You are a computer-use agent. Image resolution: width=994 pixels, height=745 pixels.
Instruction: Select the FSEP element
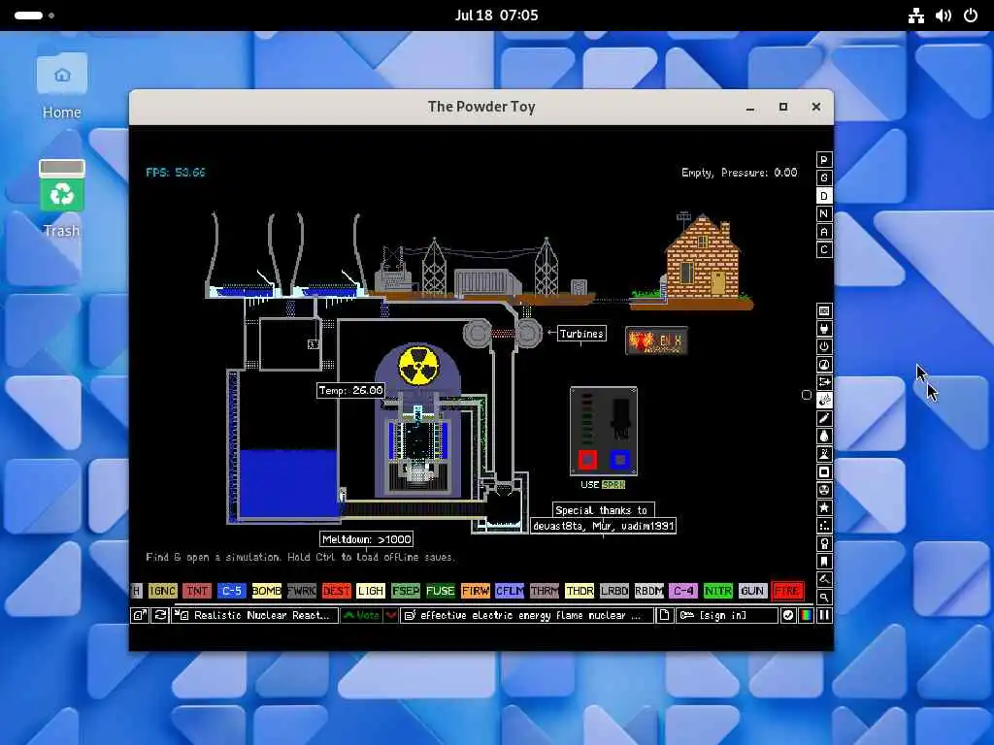coord(406,591)
